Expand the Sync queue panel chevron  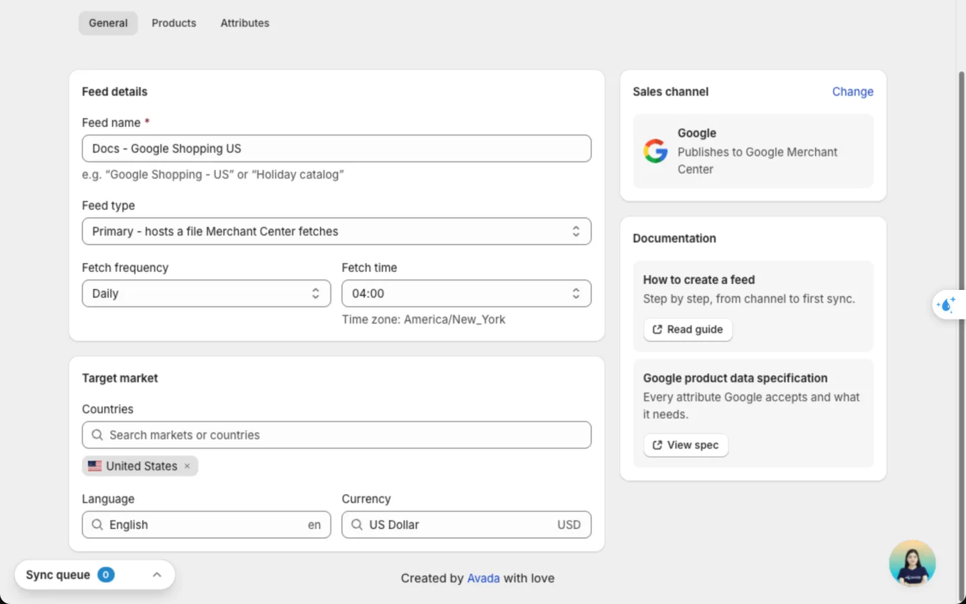tap(157, 574)
